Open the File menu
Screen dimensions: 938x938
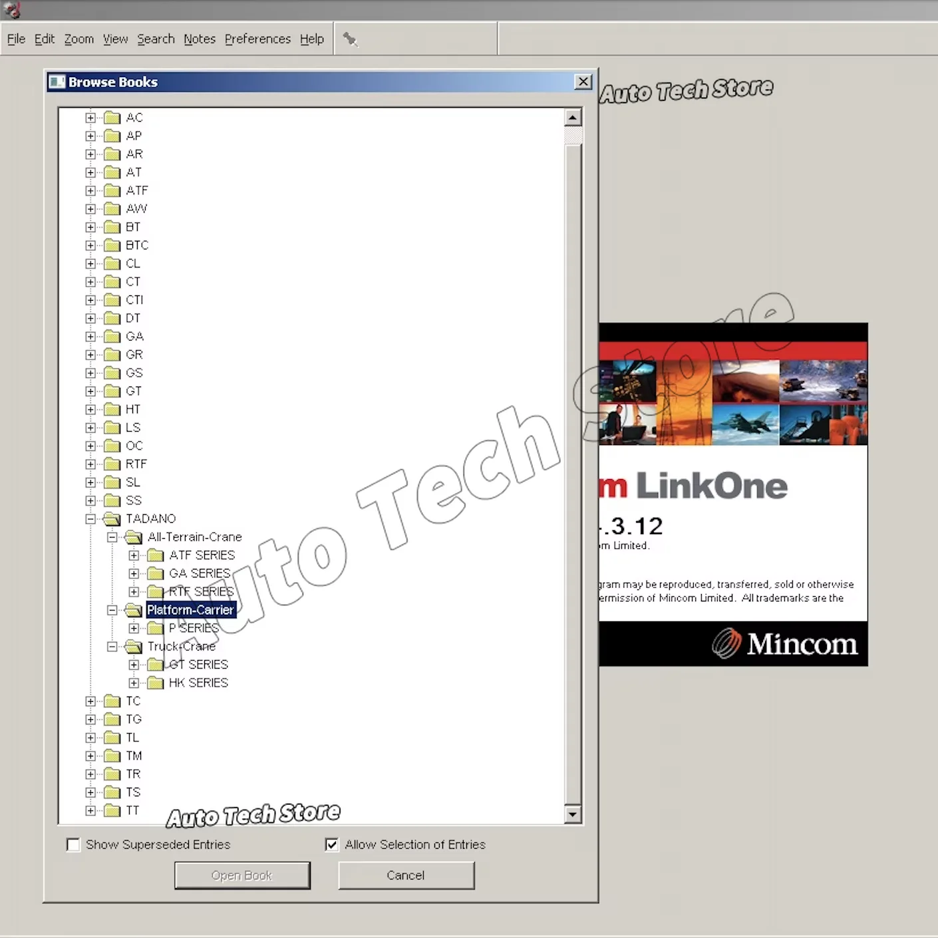pyautogui.click(x=16, y=39)
